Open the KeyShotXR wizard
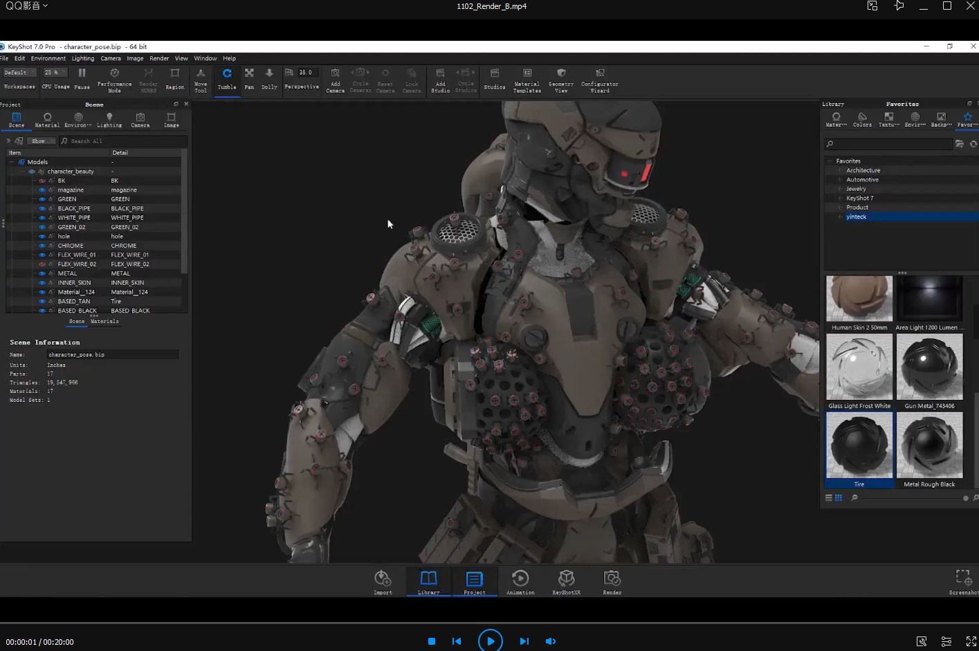979x651 pixels. point(566,582)
